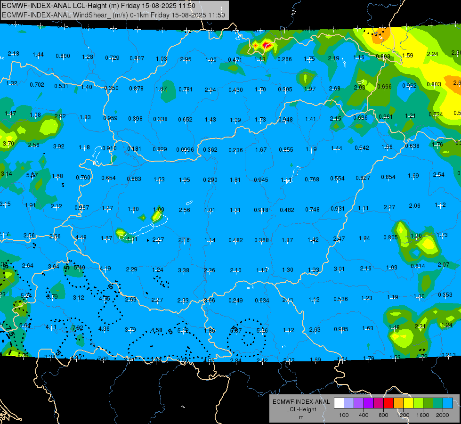The height and width of the screenshot is (424, 461).
Task: Click the legend label 2000
Action: 443,415
